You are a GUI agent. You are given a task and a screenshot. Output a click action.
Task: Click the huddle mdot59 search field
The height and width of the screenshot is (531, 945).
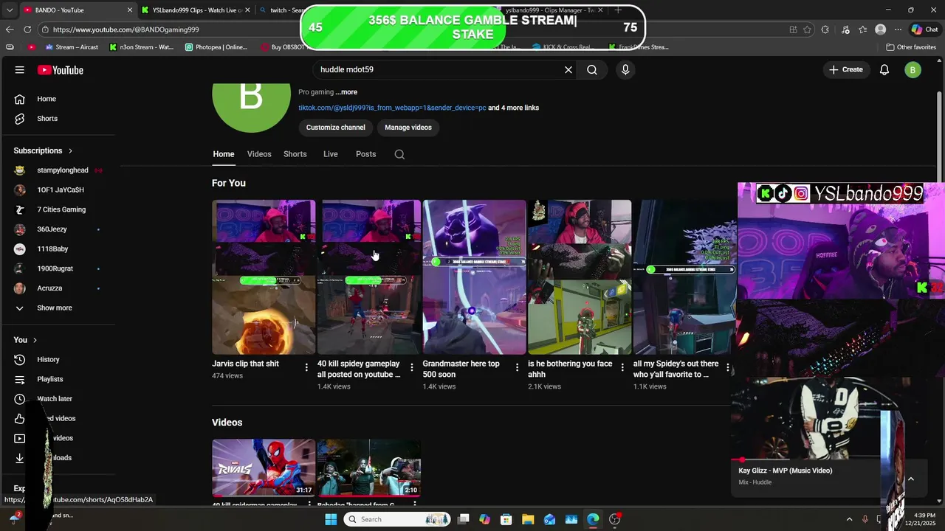(x=439, y=70)
